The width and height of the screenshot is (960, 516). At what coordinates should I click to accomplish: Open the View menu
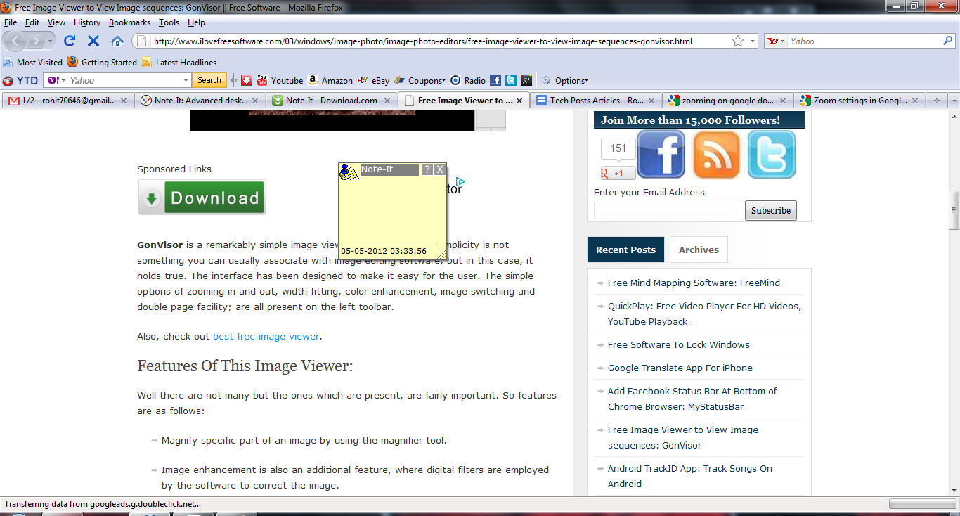click(57, 22)
